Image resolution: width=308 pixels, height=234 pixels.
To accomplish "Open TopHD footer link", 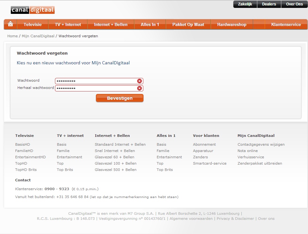I will coord(21,163).
